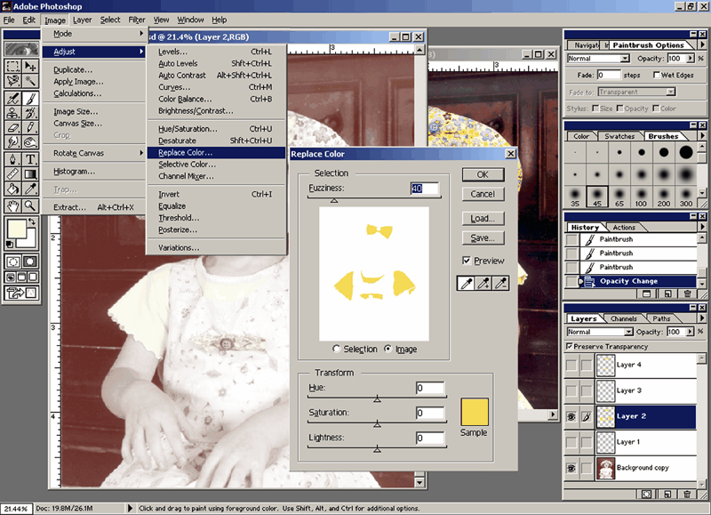Choose the Paint Bucket tool
The image size is (711, 515).
12,189
